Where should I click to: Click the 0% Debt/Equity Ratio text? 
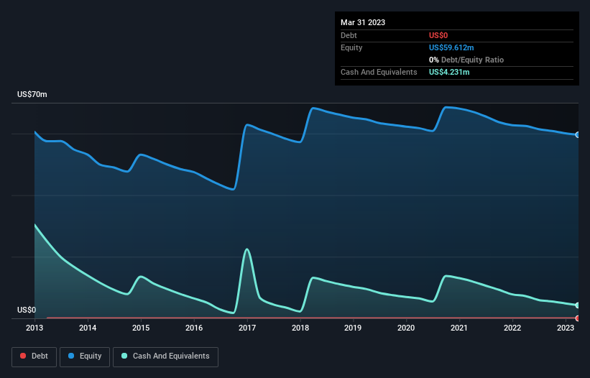[466, 60]
